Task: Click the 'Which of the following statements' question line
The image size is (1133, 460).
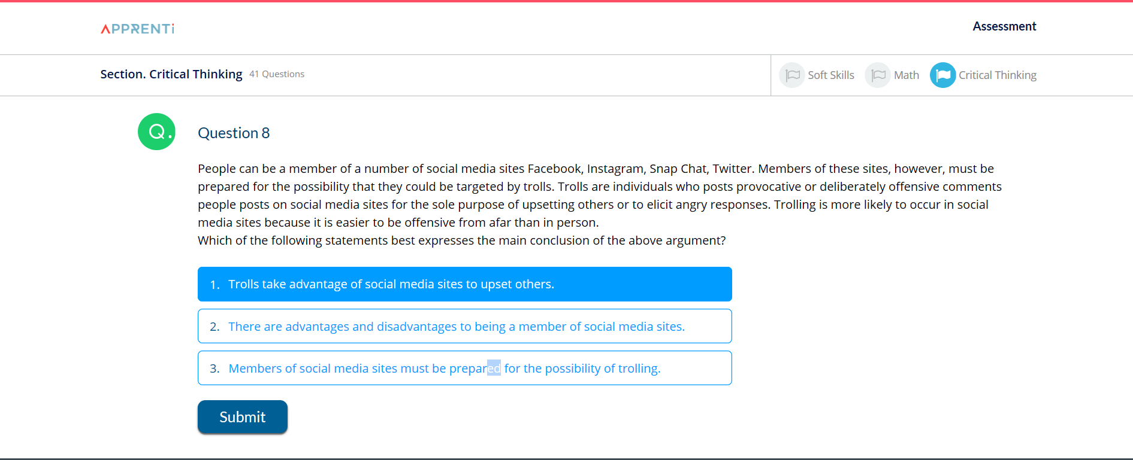Action: click(x=461, y=240)
